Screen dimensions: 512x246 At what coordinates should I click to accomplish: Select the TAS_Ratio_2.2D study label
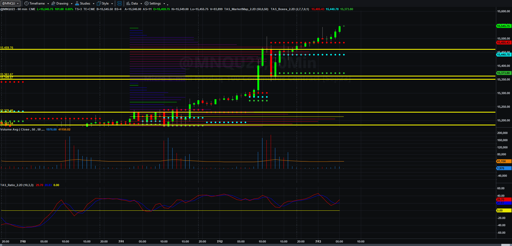tap(17, 185)
